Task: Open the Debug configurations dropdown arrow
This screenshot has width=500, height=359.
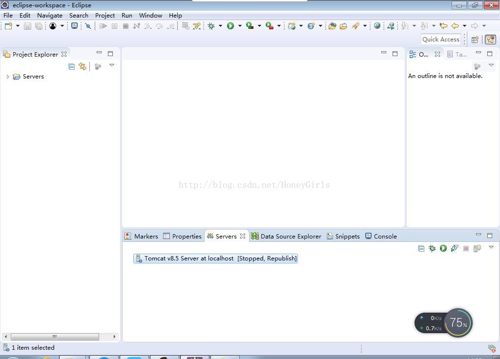Action: point(220,26)
